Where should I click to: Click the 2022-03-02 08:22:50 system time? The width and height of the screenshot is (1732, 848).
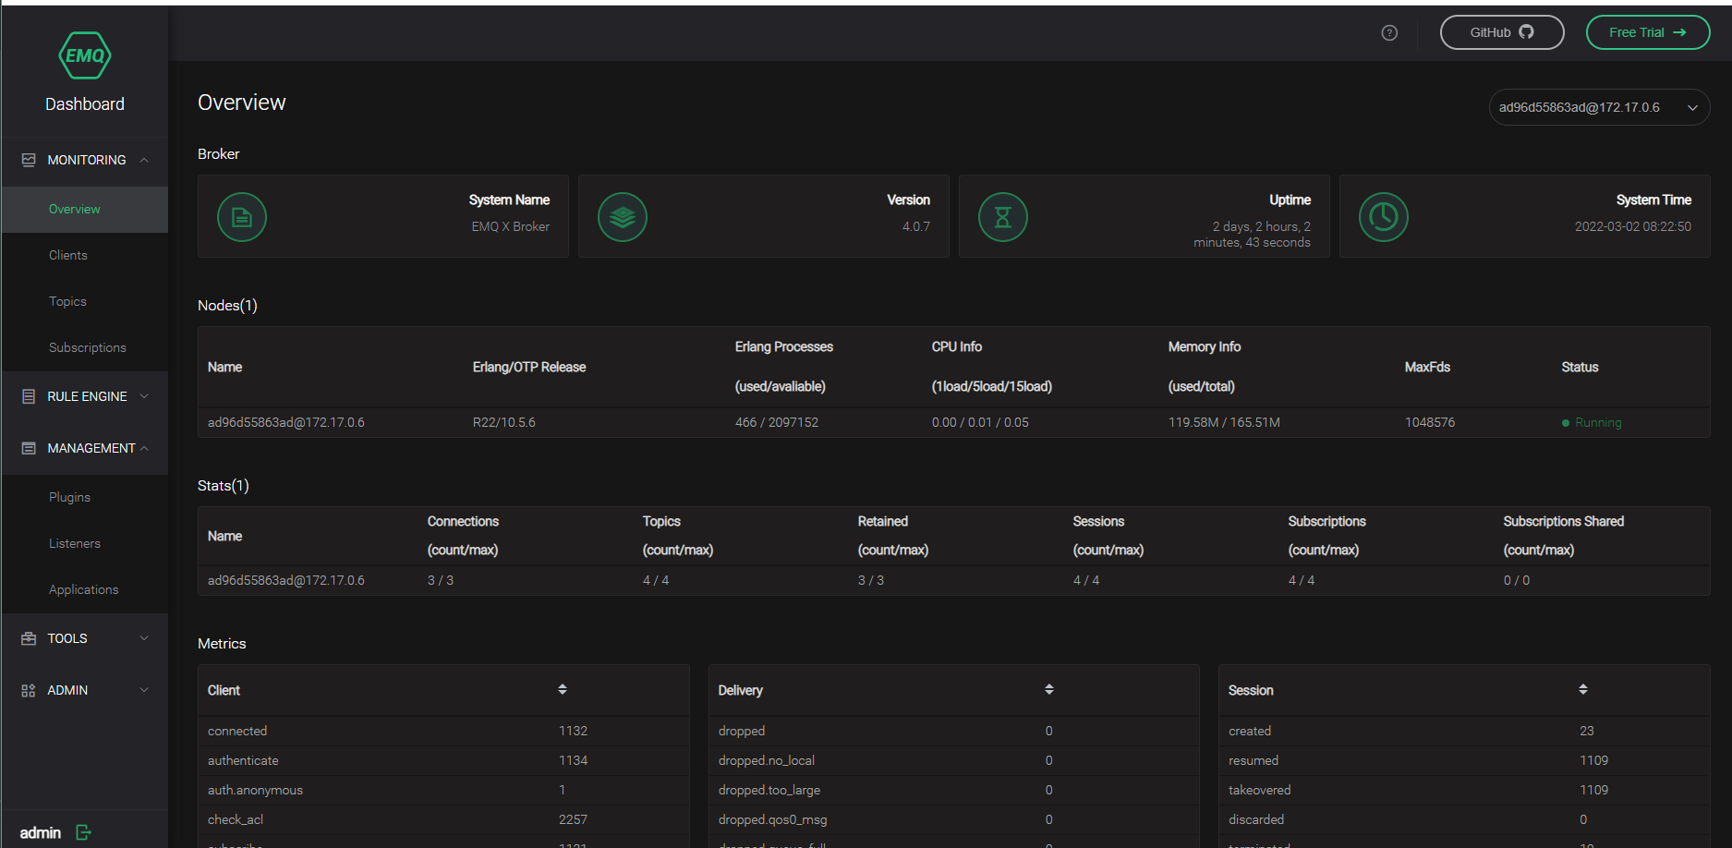point(1633,226)
